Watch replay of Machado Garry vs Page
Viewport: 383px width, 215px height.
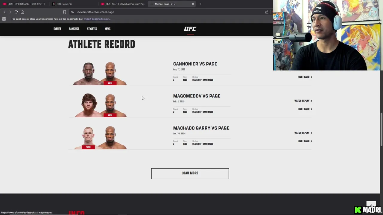303,133
